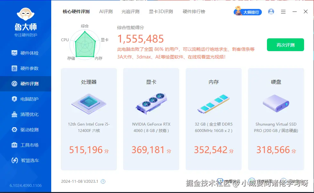Screen dimensions: 314x193
Task: Switch to the AI评测 tab
Action: tap(106, 11)
